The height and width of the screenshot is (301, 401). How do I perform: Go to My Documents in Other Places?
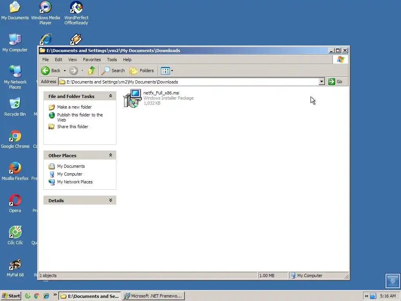(71, 166)
